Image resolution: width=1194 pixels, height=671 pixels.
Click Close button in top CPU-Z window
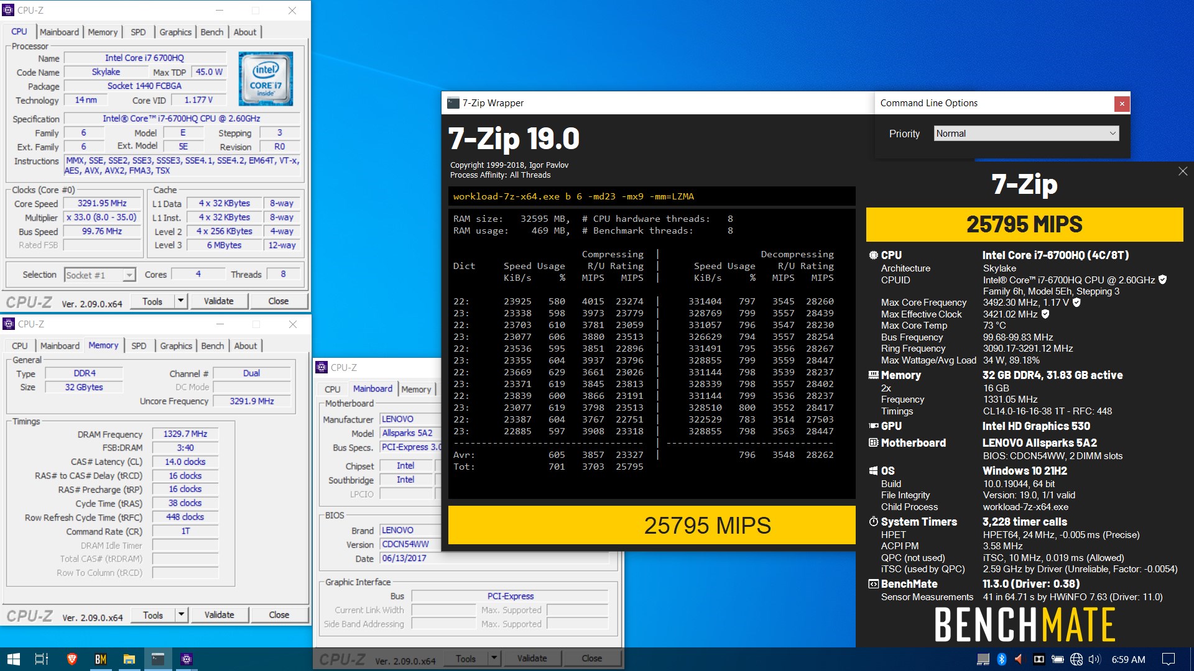[279, 301]
